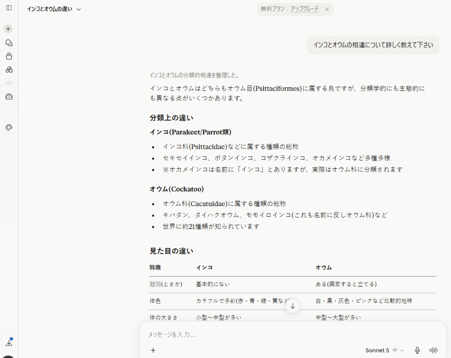Click the 中型〜大型が多い table cell
The height and width of the screenshot is (358, 451).
pos(338,317)
